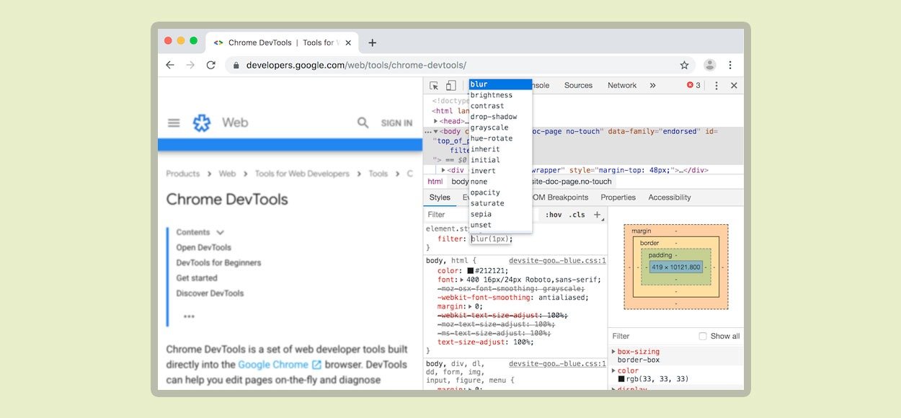Open the Accessibility tab

coord(670,197)
